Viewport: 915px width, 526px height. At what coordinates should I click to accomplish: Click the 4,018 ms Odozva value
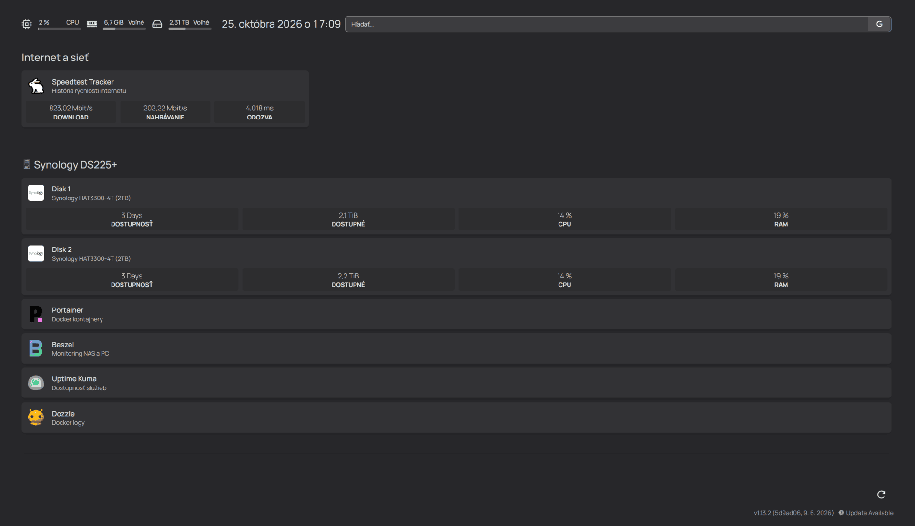point(260,108)
